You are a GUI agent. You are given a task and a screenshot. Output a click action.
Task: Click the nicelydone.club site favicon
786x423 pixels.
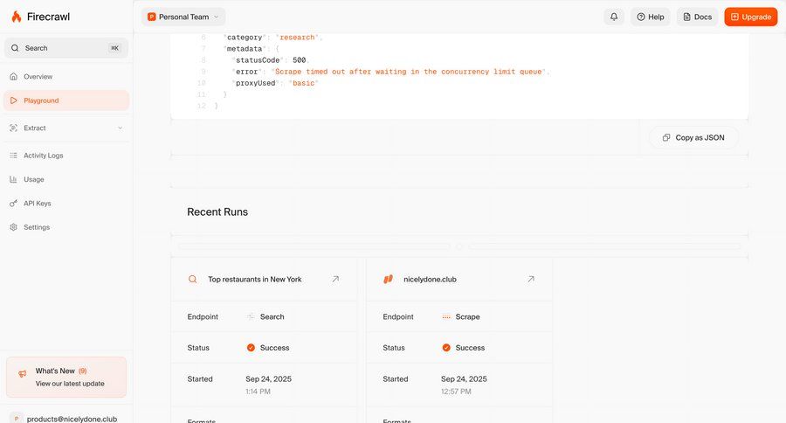tap(389, 280)
